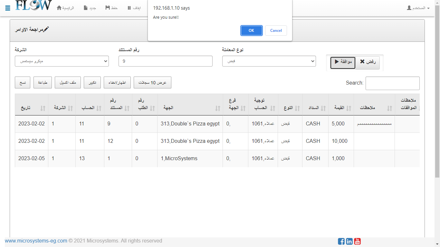This screenshot has height=247, width=440.
Task: Sort by السداد column sort icon
Action: point(323,108)
